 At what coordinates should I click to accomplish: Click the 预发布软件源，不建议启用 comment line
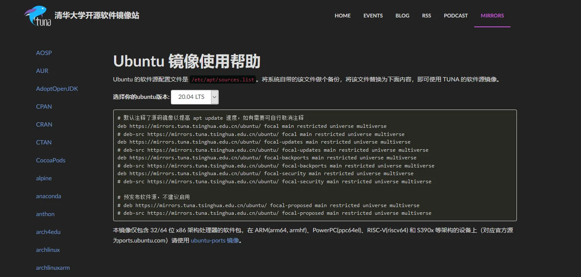click(154, 197)
